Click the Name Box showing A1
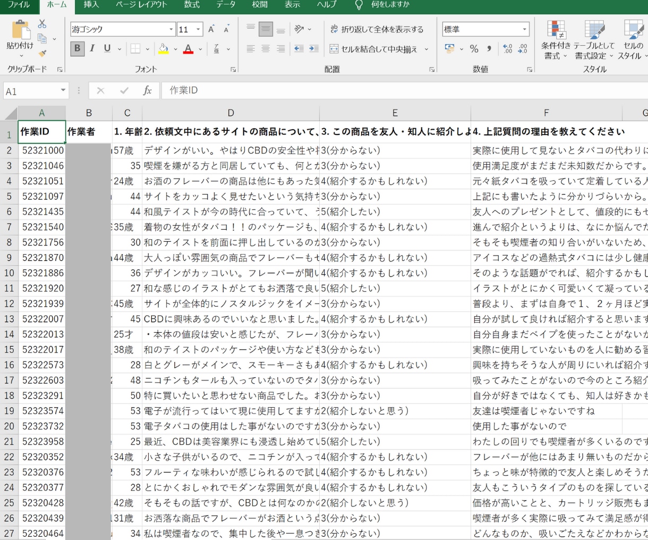 point(31,91)
